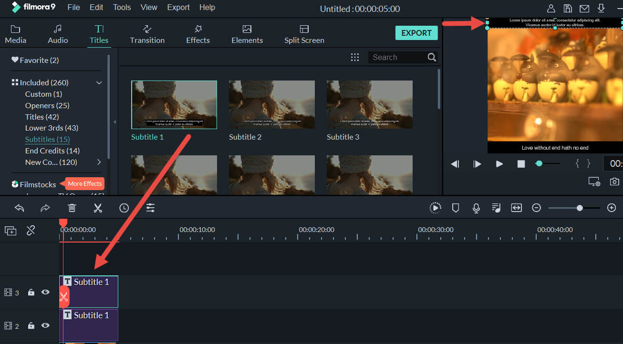Viewport: 623px width, 344px height.
Task: Toggle the auto ripple link icon
Action: coord(31,231)
